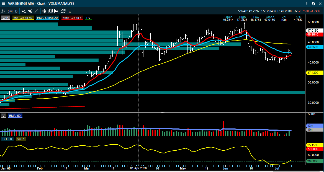Select the trend line drawing tool
324x172 pixels.
36,11
